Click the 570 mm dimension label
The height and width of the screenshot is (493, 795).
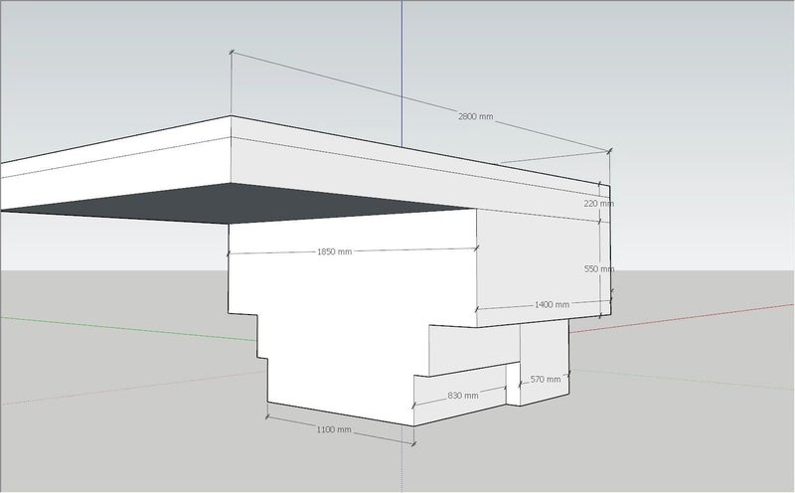pos(546,379)
